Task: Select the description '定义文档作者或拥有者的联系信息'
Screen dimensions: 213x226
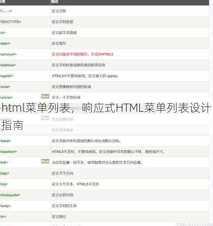Action: pos(78,65)
